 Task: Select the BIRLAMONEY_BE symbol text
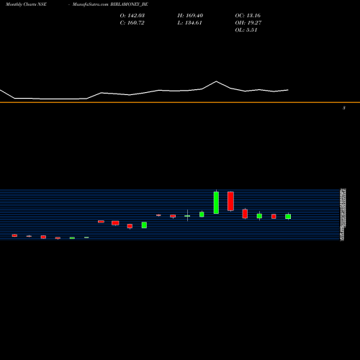point(129,4)
